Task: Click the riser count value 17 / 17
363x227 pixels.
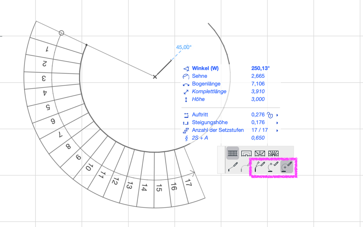Action: coord(259,130)
